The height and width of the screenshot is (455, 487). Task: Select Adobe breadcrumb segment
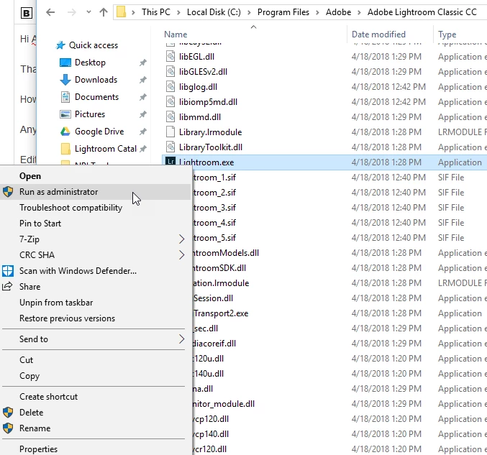[339, 12]
